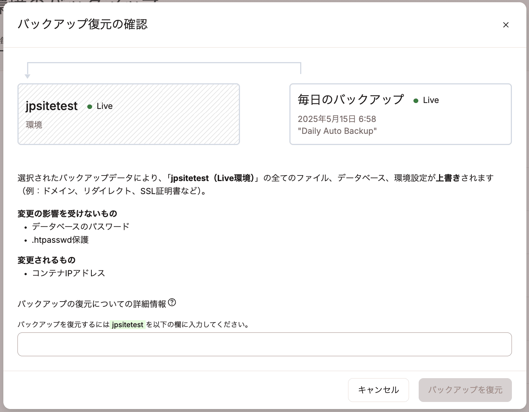Close the backup restore confirmation dialog
Viewport: 529px width, 412px height.
(x=506, y=25)
